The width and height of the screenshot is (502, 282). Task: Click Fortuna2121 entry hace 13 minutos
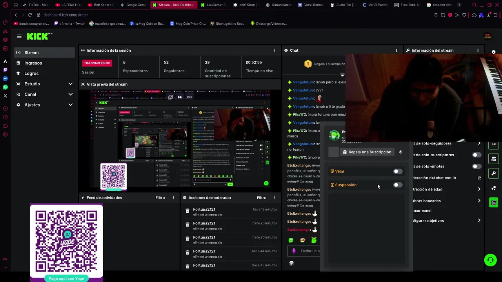[x=231, y=212]
